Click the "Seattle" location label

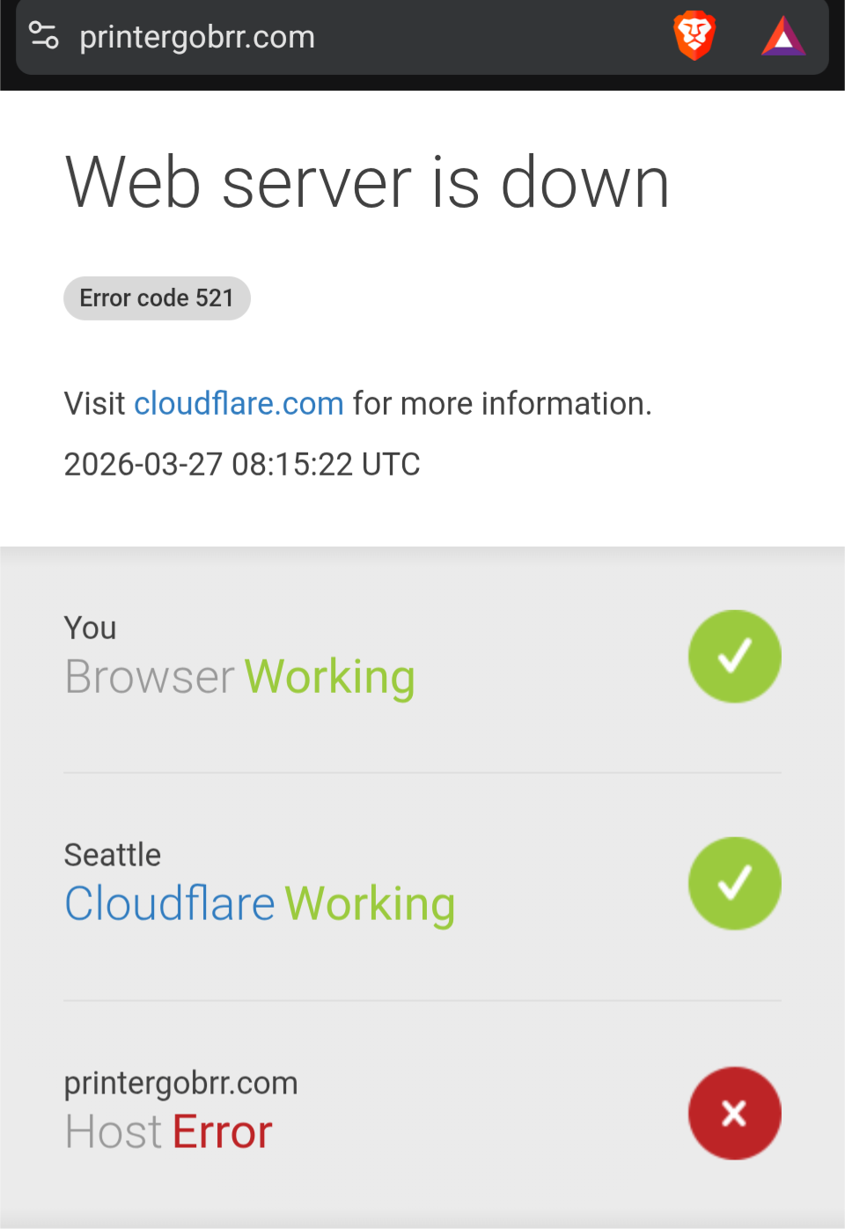point(113,855)
